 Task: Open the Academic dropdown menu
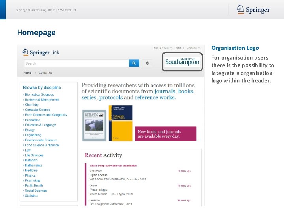(x=193, y=48)
